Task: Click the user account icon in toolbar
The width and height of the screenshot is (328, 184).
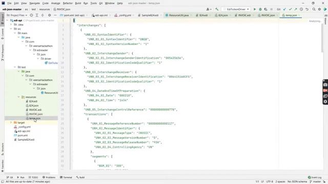Action: (209, 9)
